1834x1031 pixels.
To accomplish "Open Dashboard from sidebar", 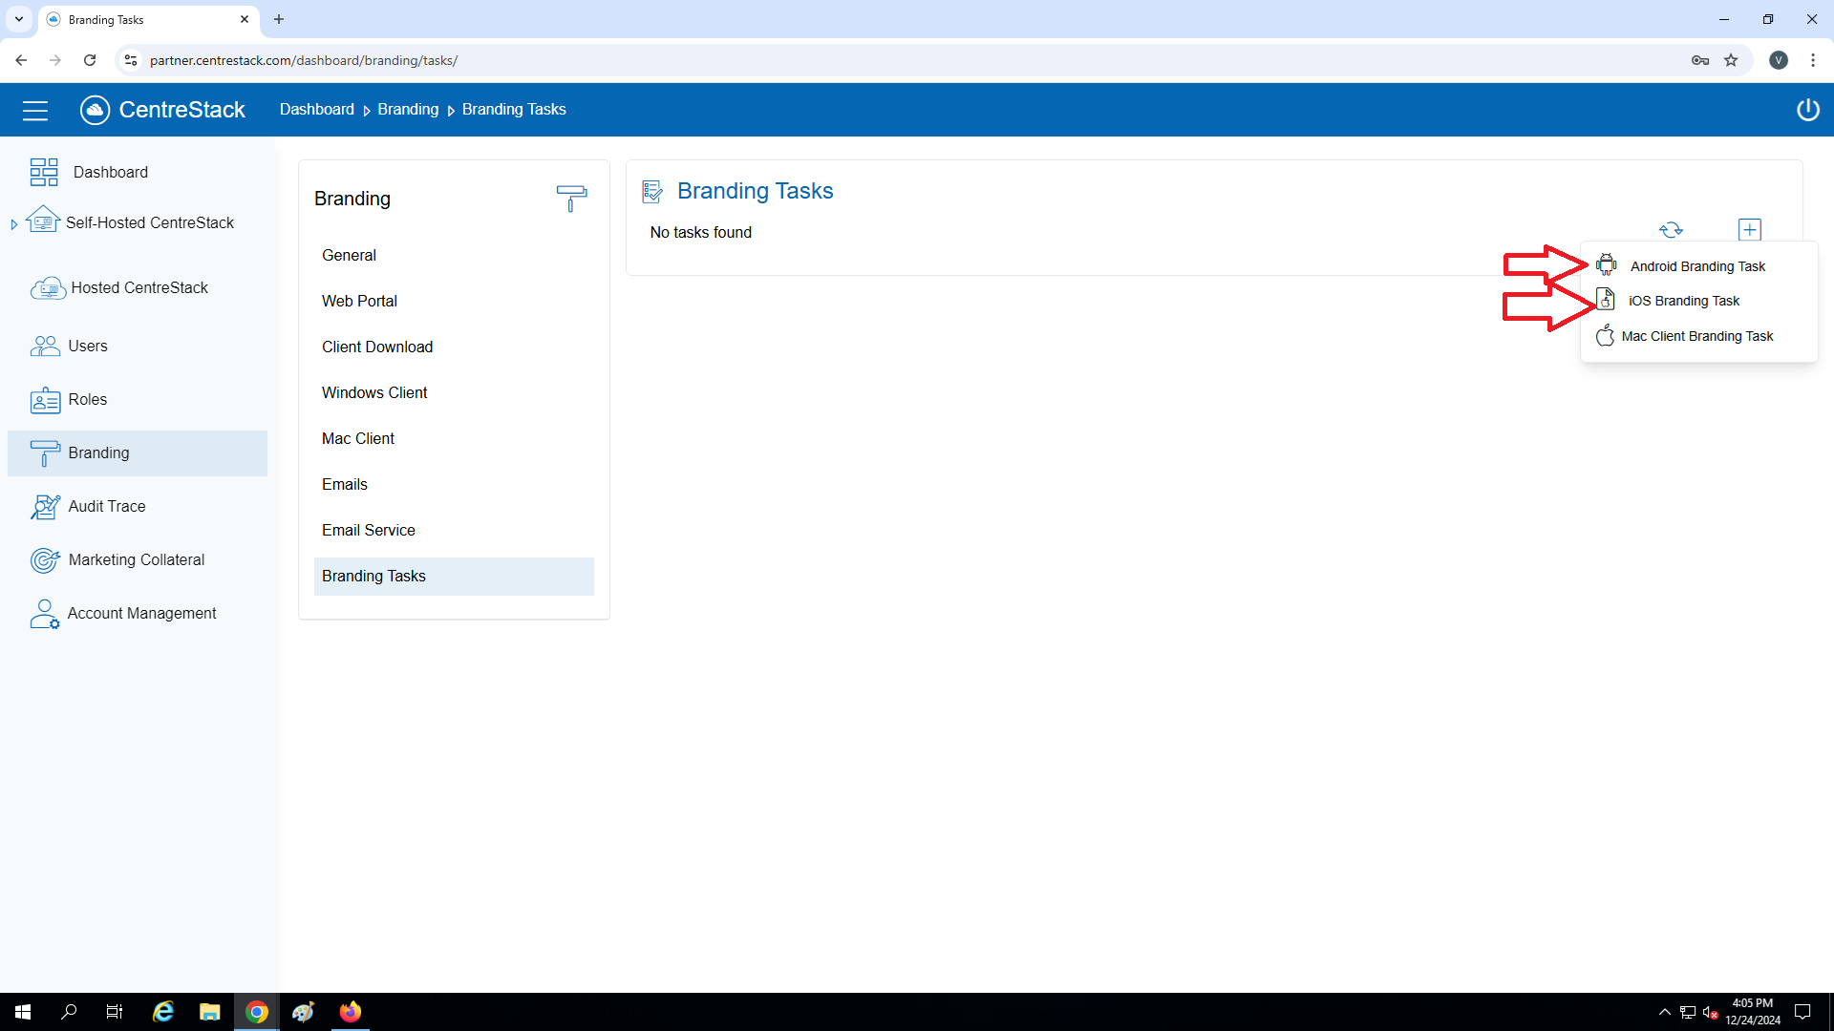I will tap(110, 172).
